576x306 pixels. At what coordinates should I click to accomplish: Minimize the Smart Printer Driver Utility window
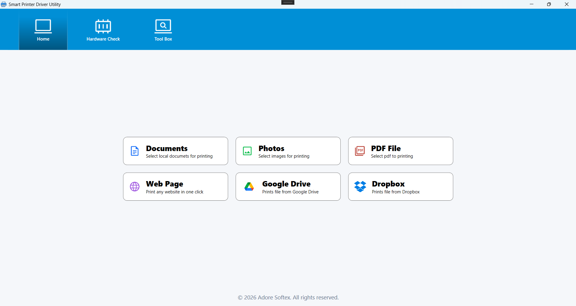click(532, 4)
